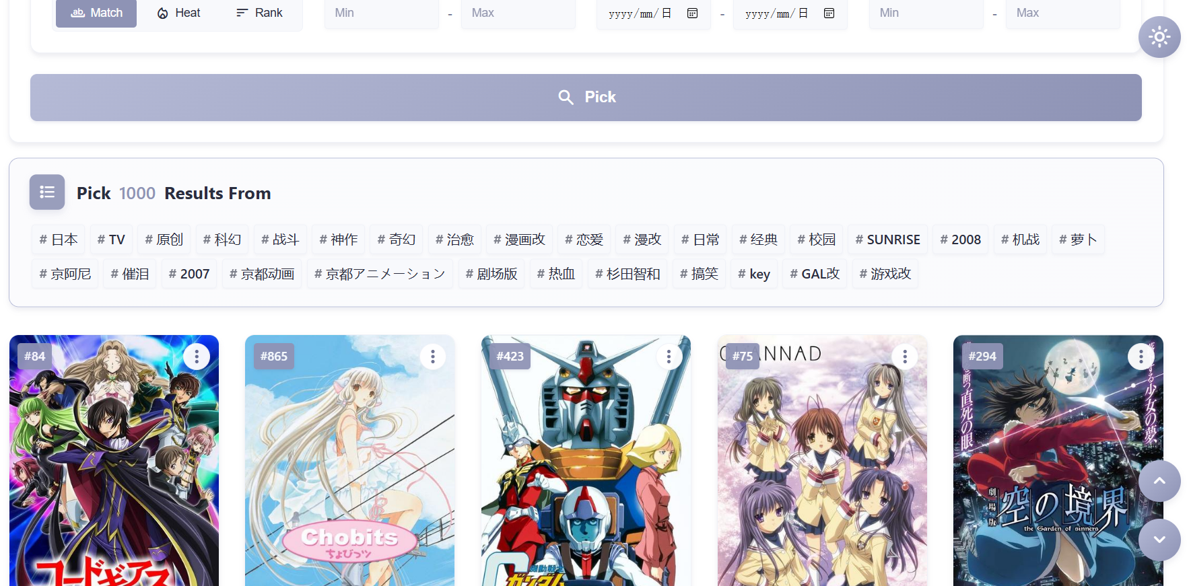Toggle light/dark theme sun button
Screen dimensions: 1189x586
(1159, 37)
